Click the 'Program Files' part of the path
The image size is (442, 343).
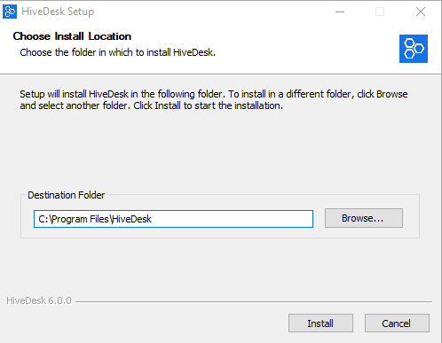(80, 219)
